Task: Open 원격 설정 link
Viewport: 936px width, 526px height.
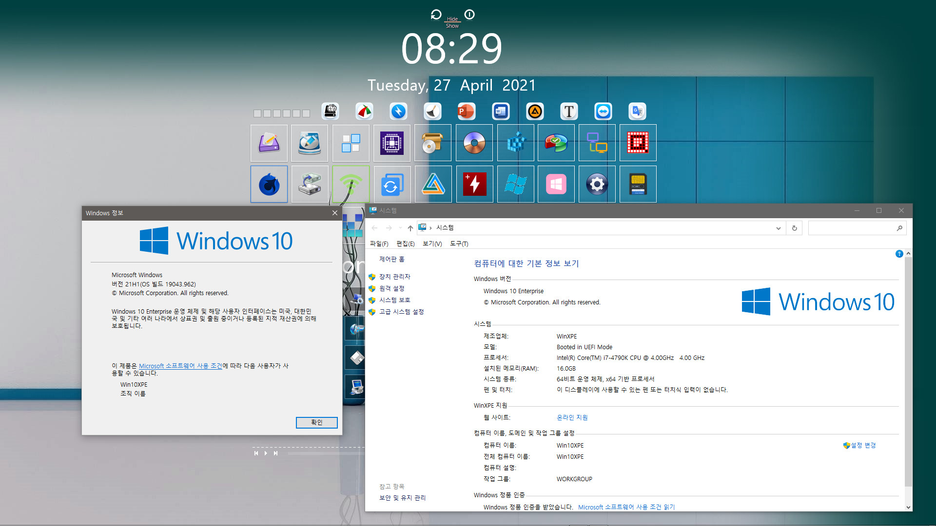Action: [392, 288]
